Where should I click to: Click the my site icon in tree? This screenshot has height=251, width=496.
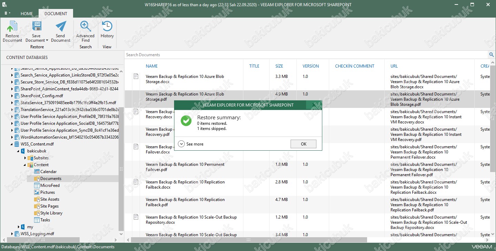click(23, 227)
